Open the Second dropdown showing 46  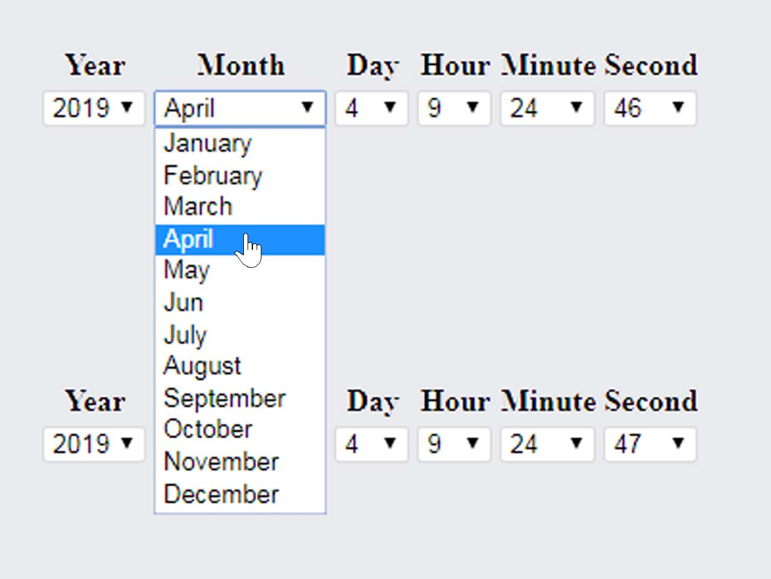(x=650, y=108)
